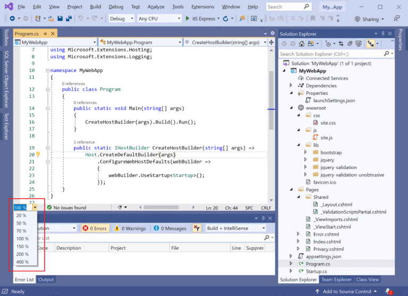Open the Any CPU platform dropdown
Screen dimensions: 408x296
pyautogui.click(x=159, y=19)
